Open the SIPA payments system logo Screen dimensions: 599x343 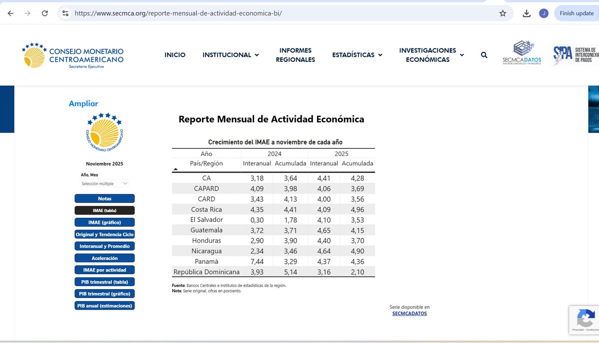(576, 55)
